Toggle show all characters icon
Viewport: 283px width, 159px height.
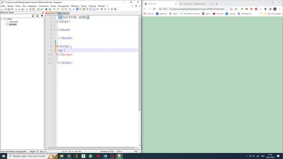73,9
